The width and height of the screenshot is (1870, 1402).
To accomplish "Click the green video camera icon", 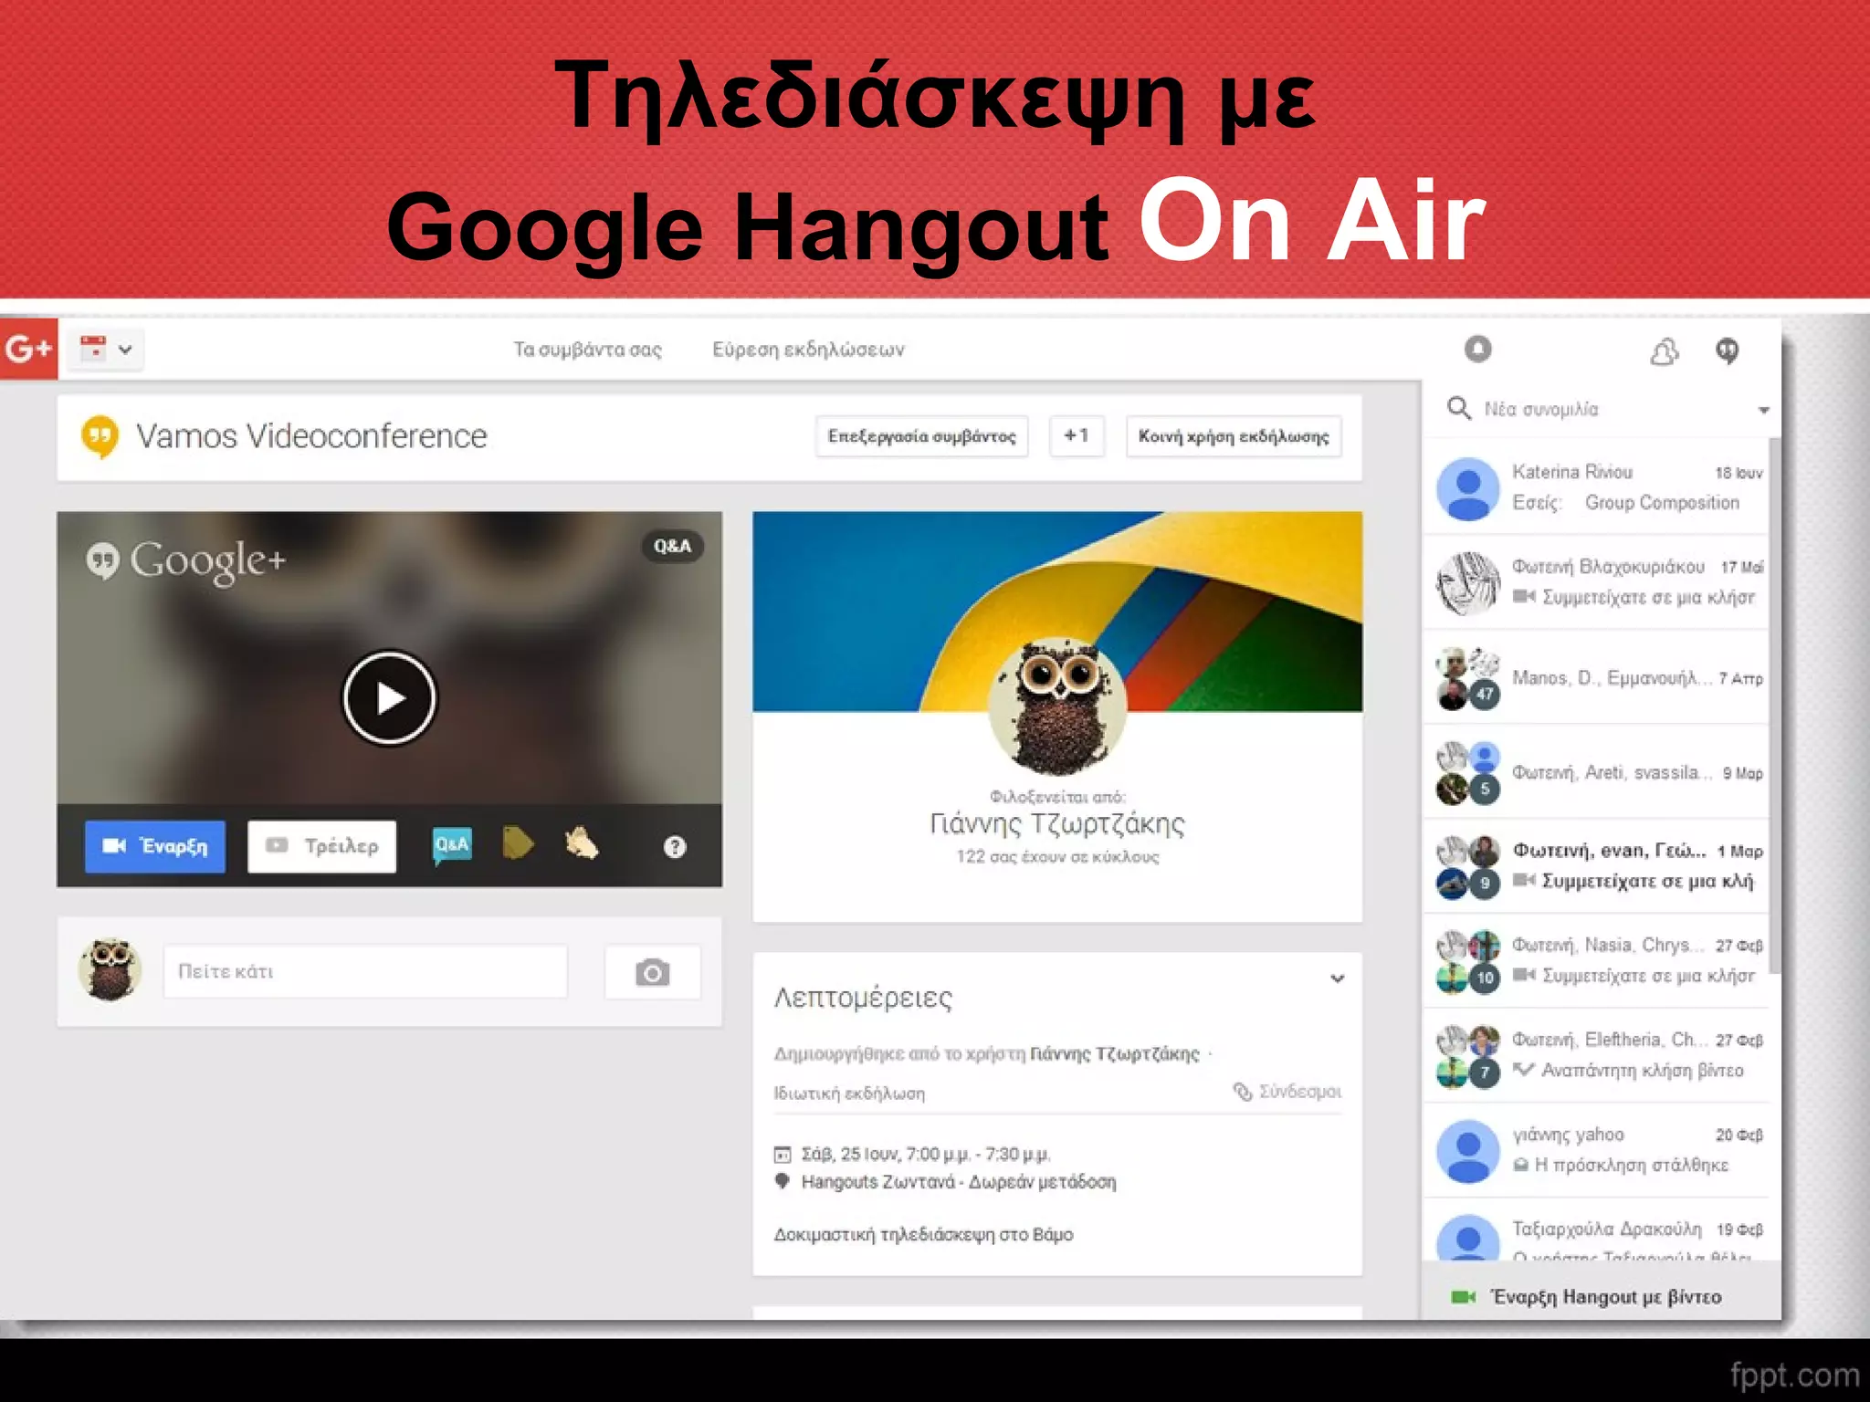I will coord(1464,1297).
